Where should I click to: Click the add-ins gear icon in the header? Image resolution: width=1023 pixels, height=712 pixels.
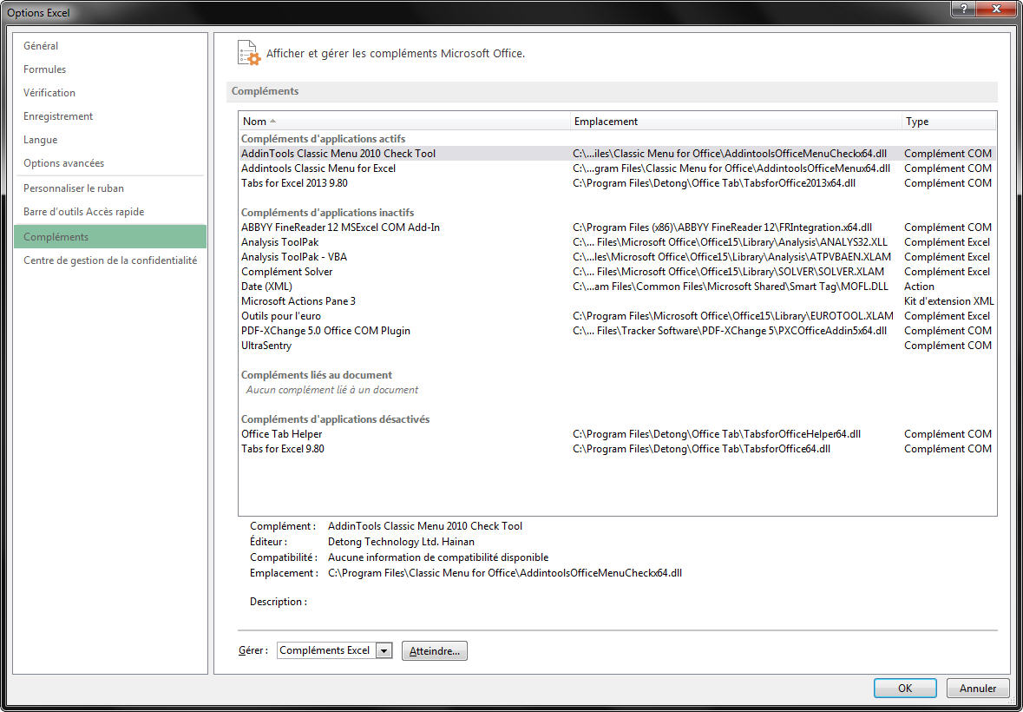click(249, 53)
